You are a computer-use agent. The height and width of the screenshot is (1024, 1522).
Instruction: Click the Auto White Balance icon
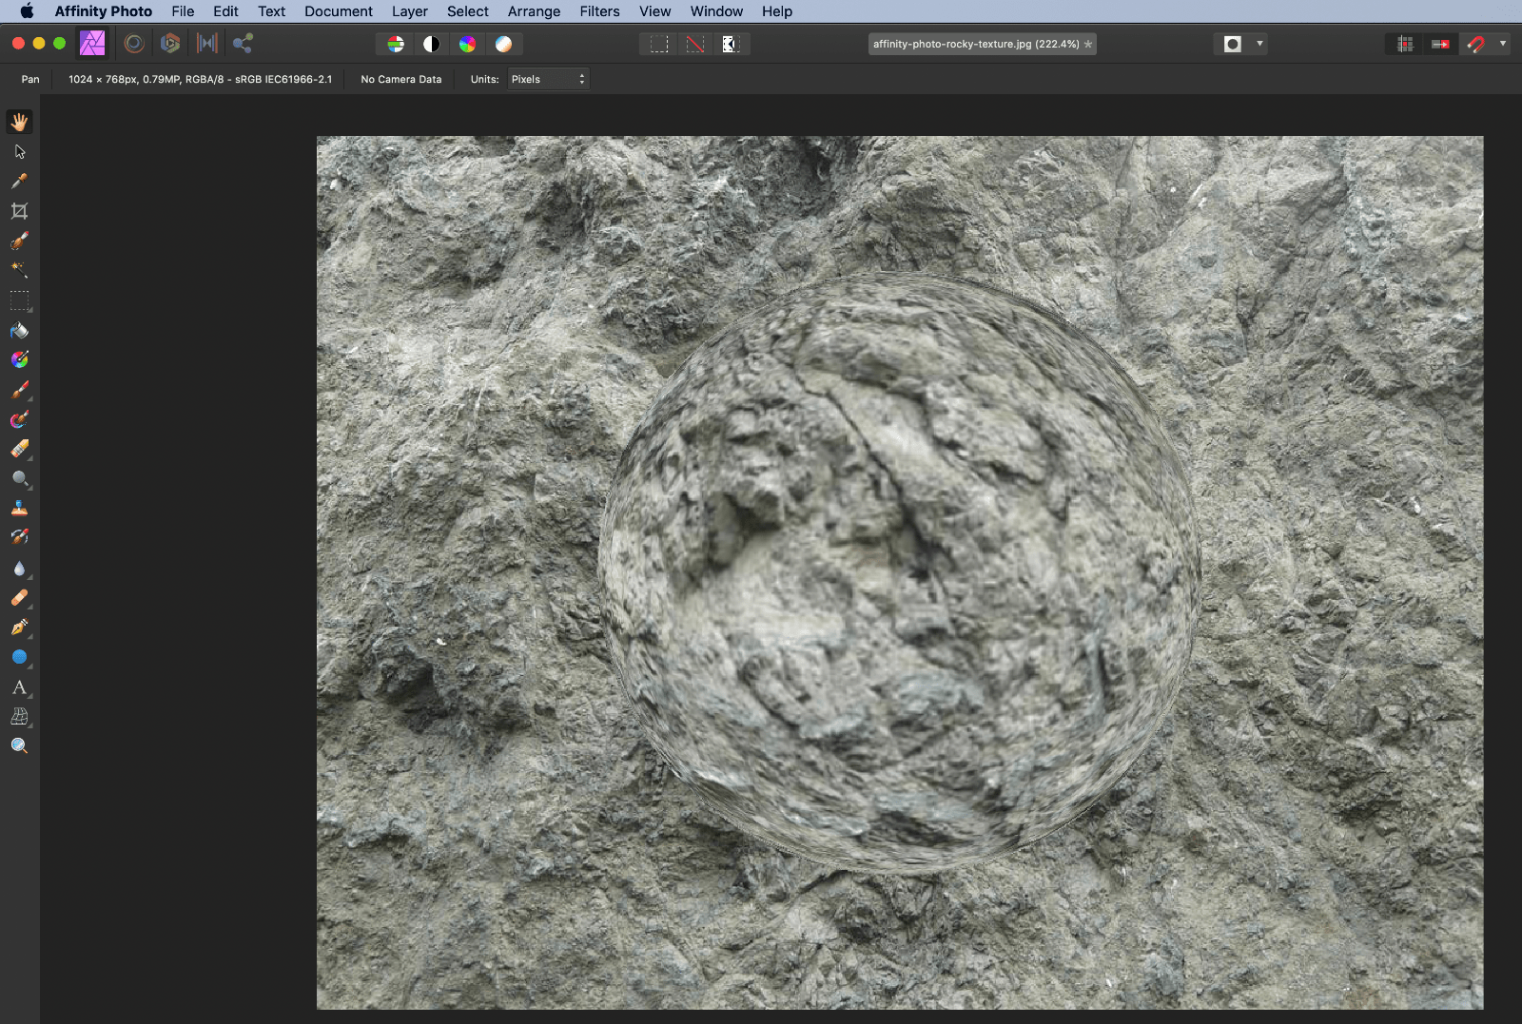click(503, 44)
